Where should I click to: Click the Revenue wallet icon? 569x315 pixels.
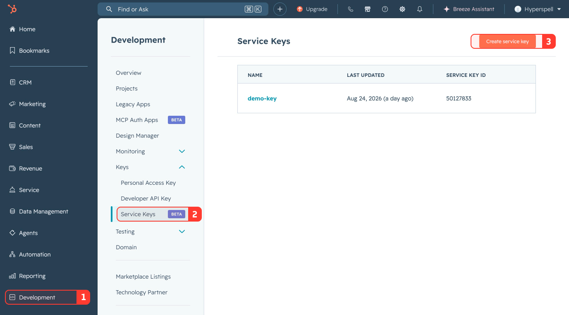coord(12,168)
